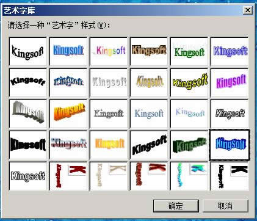Choose the faded light blue wavy Kingsoft style
The height and width of the screenshot is (221, 257).
(189, 114)
